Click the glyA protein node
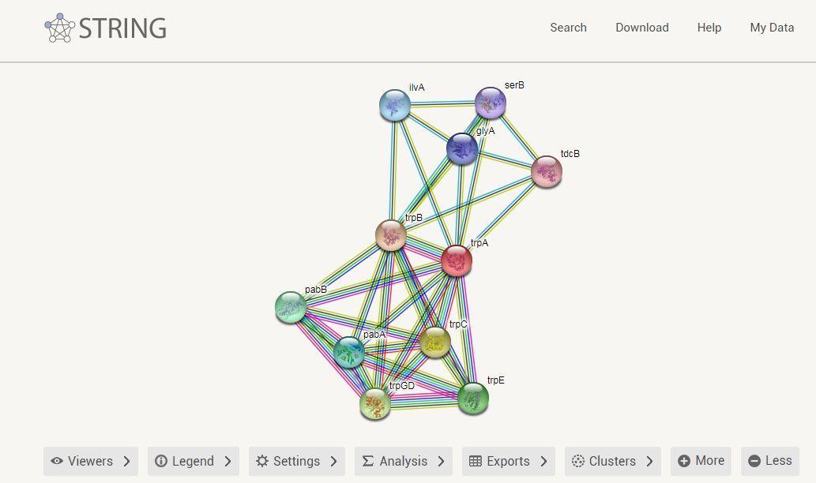Image resolution: width=816 pixels, height=483 pixels. 462,148
